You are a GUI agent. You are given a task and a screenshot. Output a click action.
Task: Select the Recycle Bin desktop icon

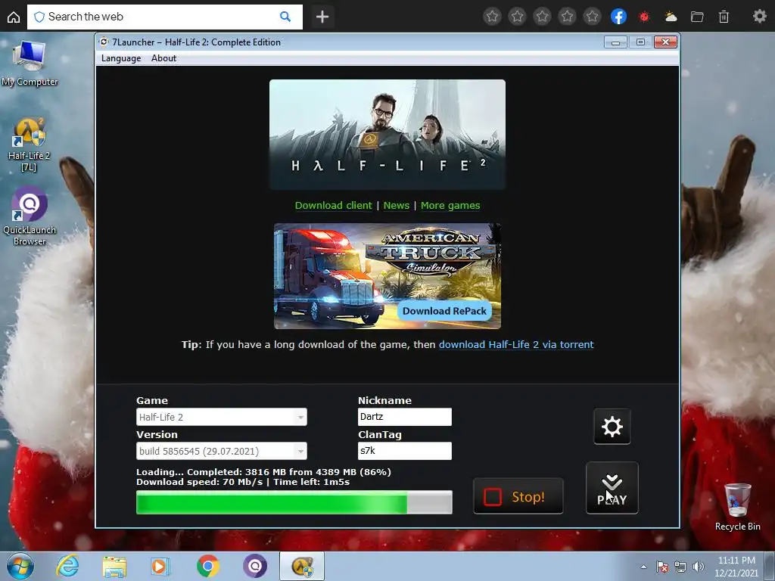pos(737,507)
